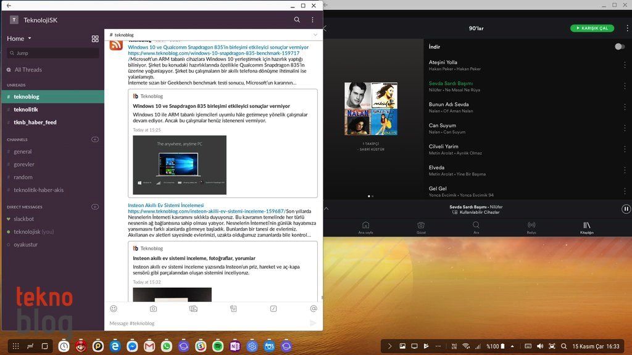Expand the now playing bar chevron

tap(326, 209)
